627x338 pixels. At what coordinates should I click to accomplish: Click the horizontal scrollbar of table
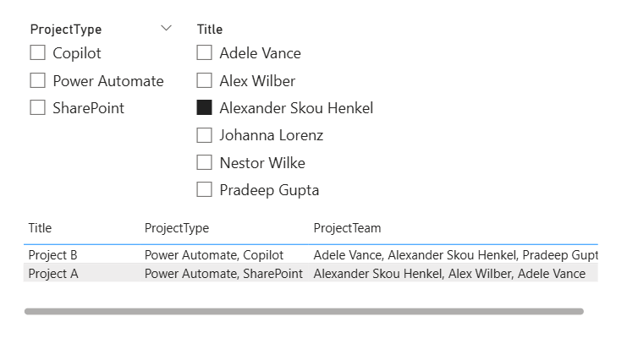coord(304,312)
